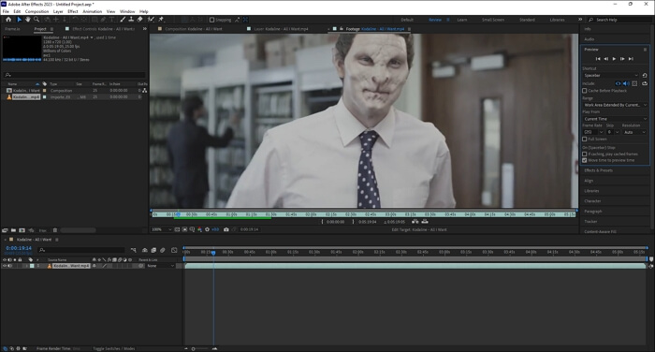
Task: Click the timeline zoom slider at bottom
Action: click(x=200, y=348)
